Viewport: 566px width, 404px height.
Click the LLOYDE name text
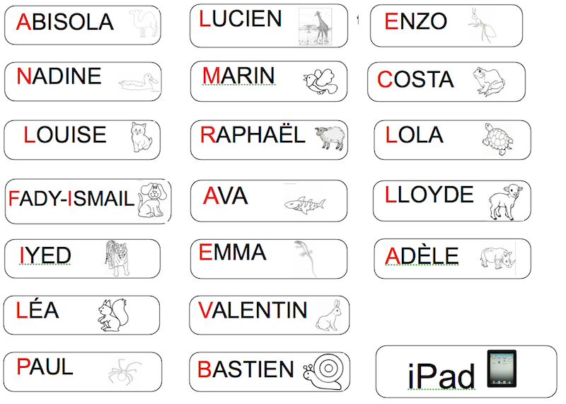tap(429, 195)
